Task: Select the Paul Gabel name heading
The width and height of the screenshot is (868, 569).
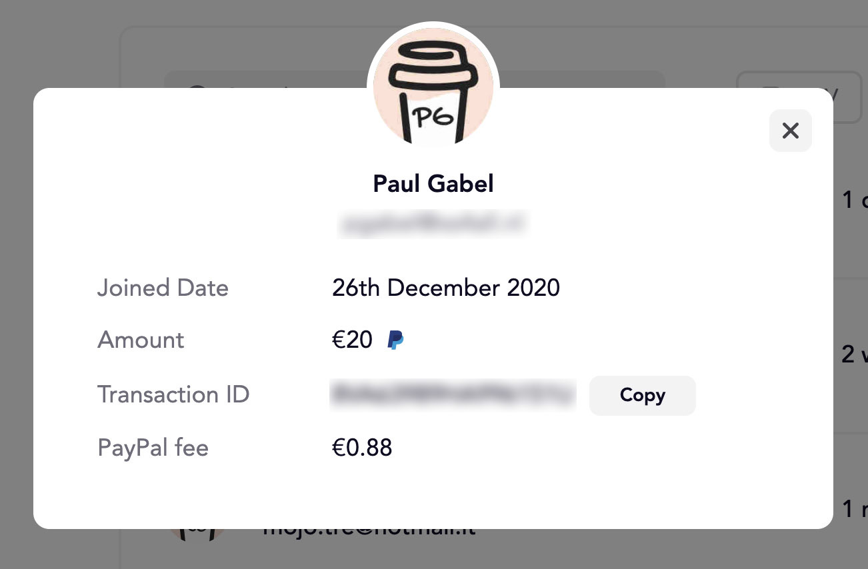Action: [x=433, y=183]
